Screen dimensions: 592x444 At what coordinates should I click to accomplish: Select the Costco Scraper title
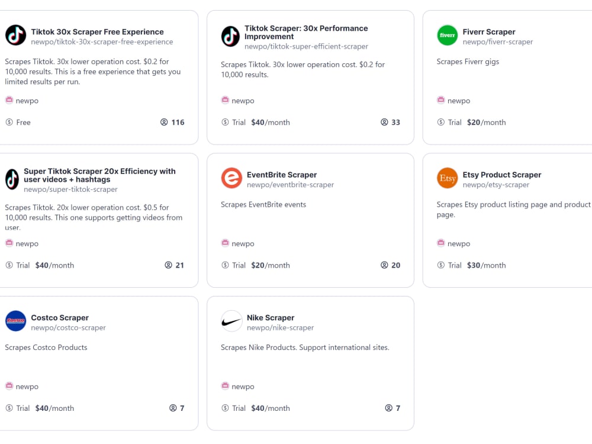[60, 317]
